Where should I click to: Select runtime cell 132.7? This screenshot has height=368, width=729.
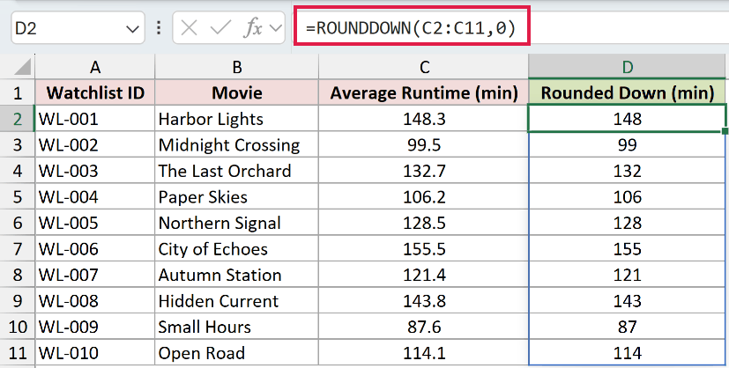(424, 171)
